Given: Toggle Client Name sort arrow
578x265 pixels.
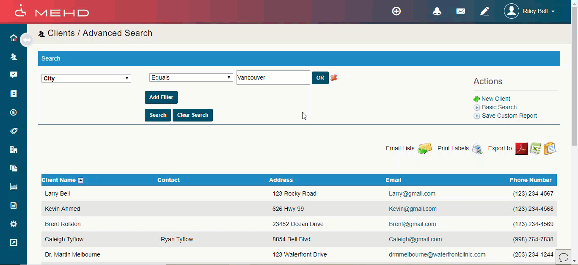Looking at the screenshot, I should tap(81, 180).
